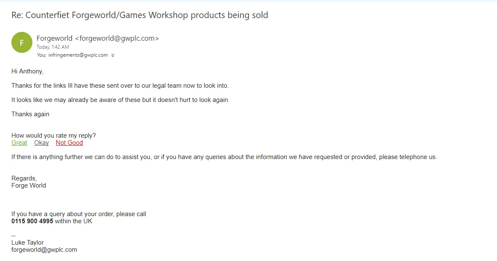497x261 pixels.
Task: Rate the reply as Great
Action: click(x=19, y=143)
